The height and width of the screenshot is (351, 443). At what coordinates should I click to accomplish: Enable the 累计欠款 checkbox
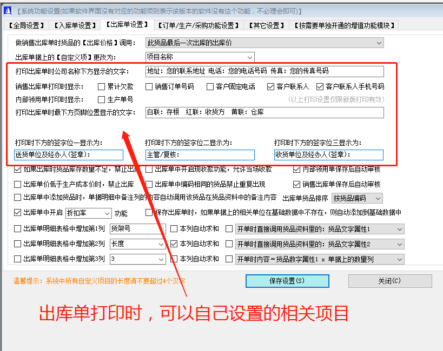[101, 86]
